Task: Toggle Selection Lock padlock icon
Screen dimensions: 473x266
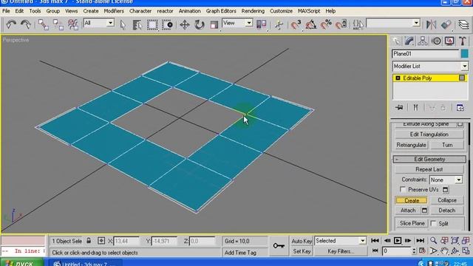Action: (x=89, y=241)
